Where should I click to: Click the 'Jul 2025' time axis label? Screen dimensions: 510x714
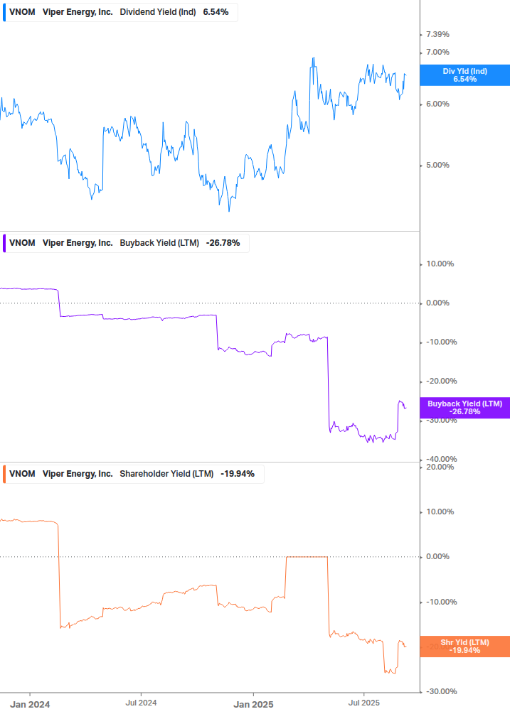363,703
